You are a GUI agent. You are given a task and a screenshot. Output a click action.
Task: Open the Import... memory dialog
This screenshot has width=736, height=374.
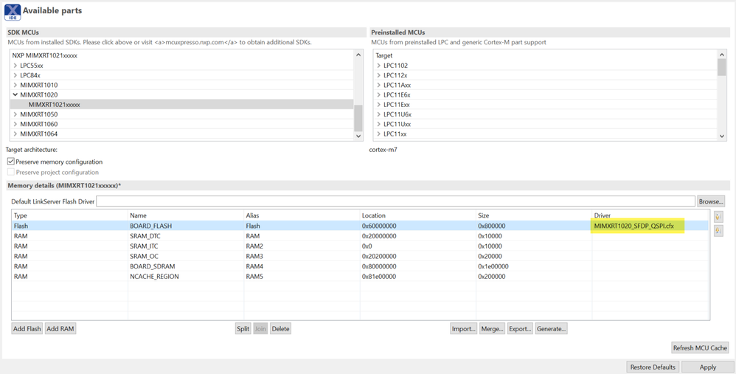pyautogui.click(x=463, y=328)
